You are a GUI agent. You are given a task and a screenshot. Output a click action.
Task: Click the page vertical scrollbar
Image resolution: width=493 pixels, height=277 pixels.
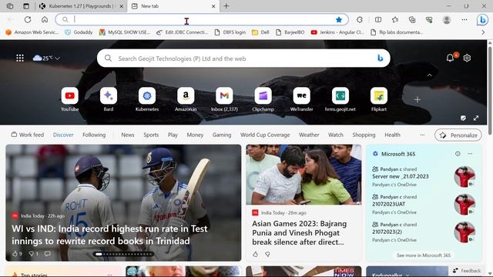(x=490, y=91)
